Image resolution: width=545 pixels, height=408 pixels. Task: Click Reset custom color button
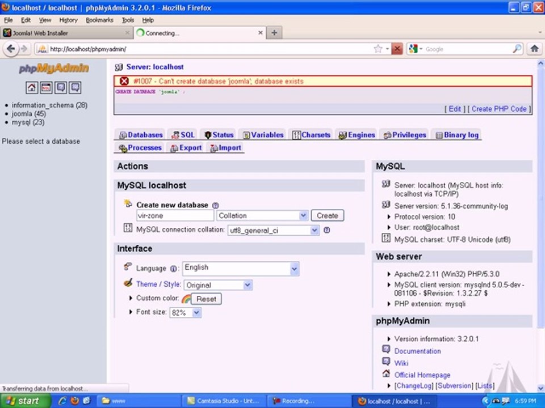(x=207, y=299)
